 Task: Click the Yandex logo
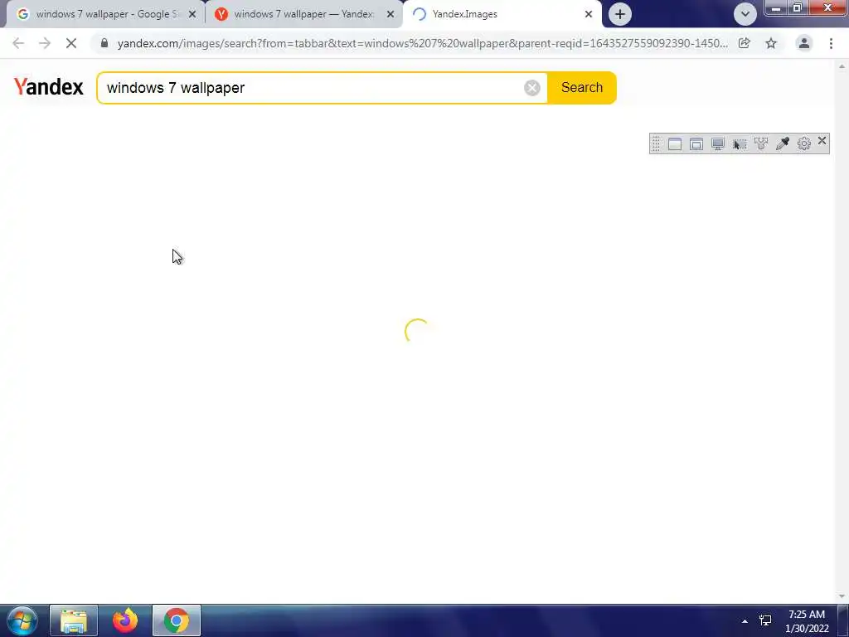tap(49, 87)
